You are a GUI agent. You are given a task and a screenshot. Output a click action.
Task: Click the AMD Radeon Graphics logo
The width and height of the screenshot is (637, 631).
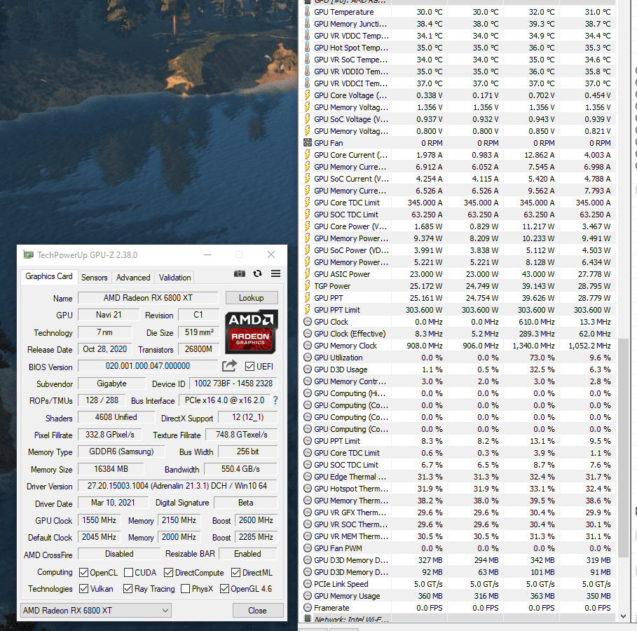[x=251, y=332]
